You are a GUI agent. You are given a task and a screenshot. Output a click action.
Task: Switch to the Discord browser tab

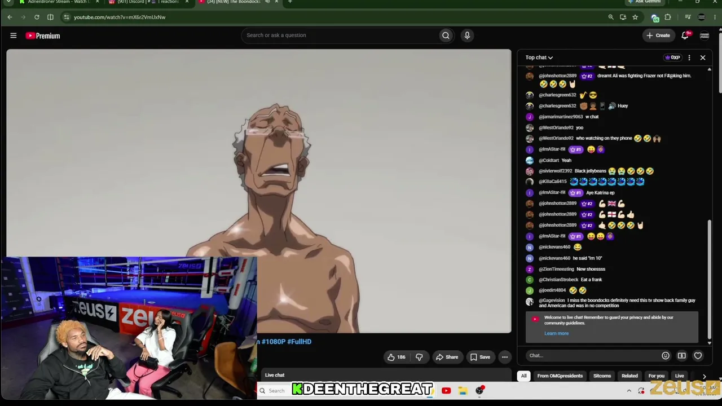coord(148,2)
